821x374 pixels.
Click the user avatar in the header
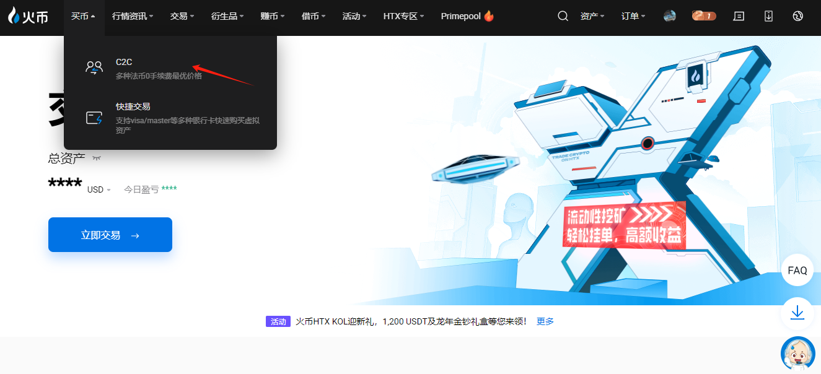(x=669, y=17)
